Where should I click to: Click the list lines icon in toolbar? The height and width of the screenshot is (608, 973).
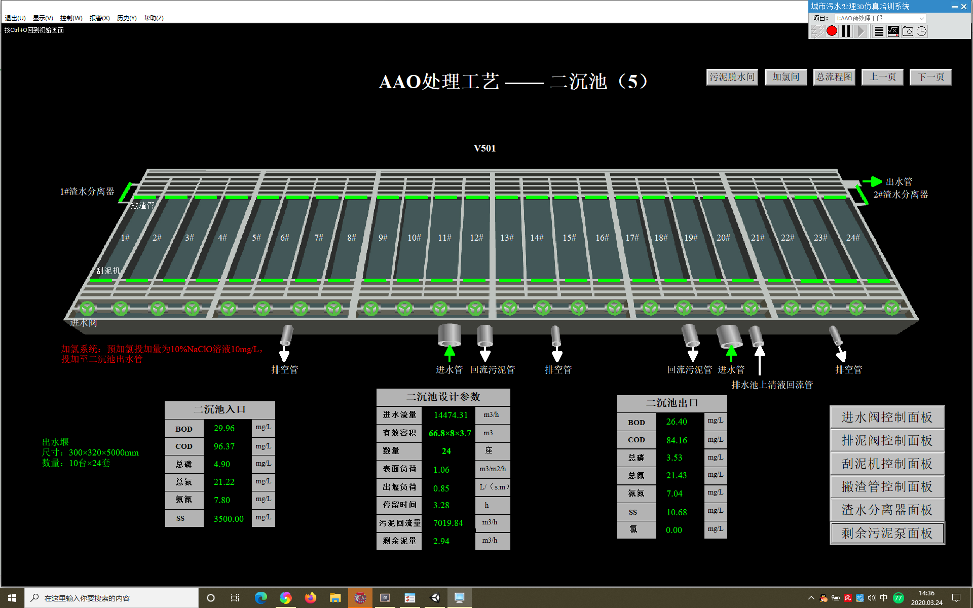(x=879, y=31)
